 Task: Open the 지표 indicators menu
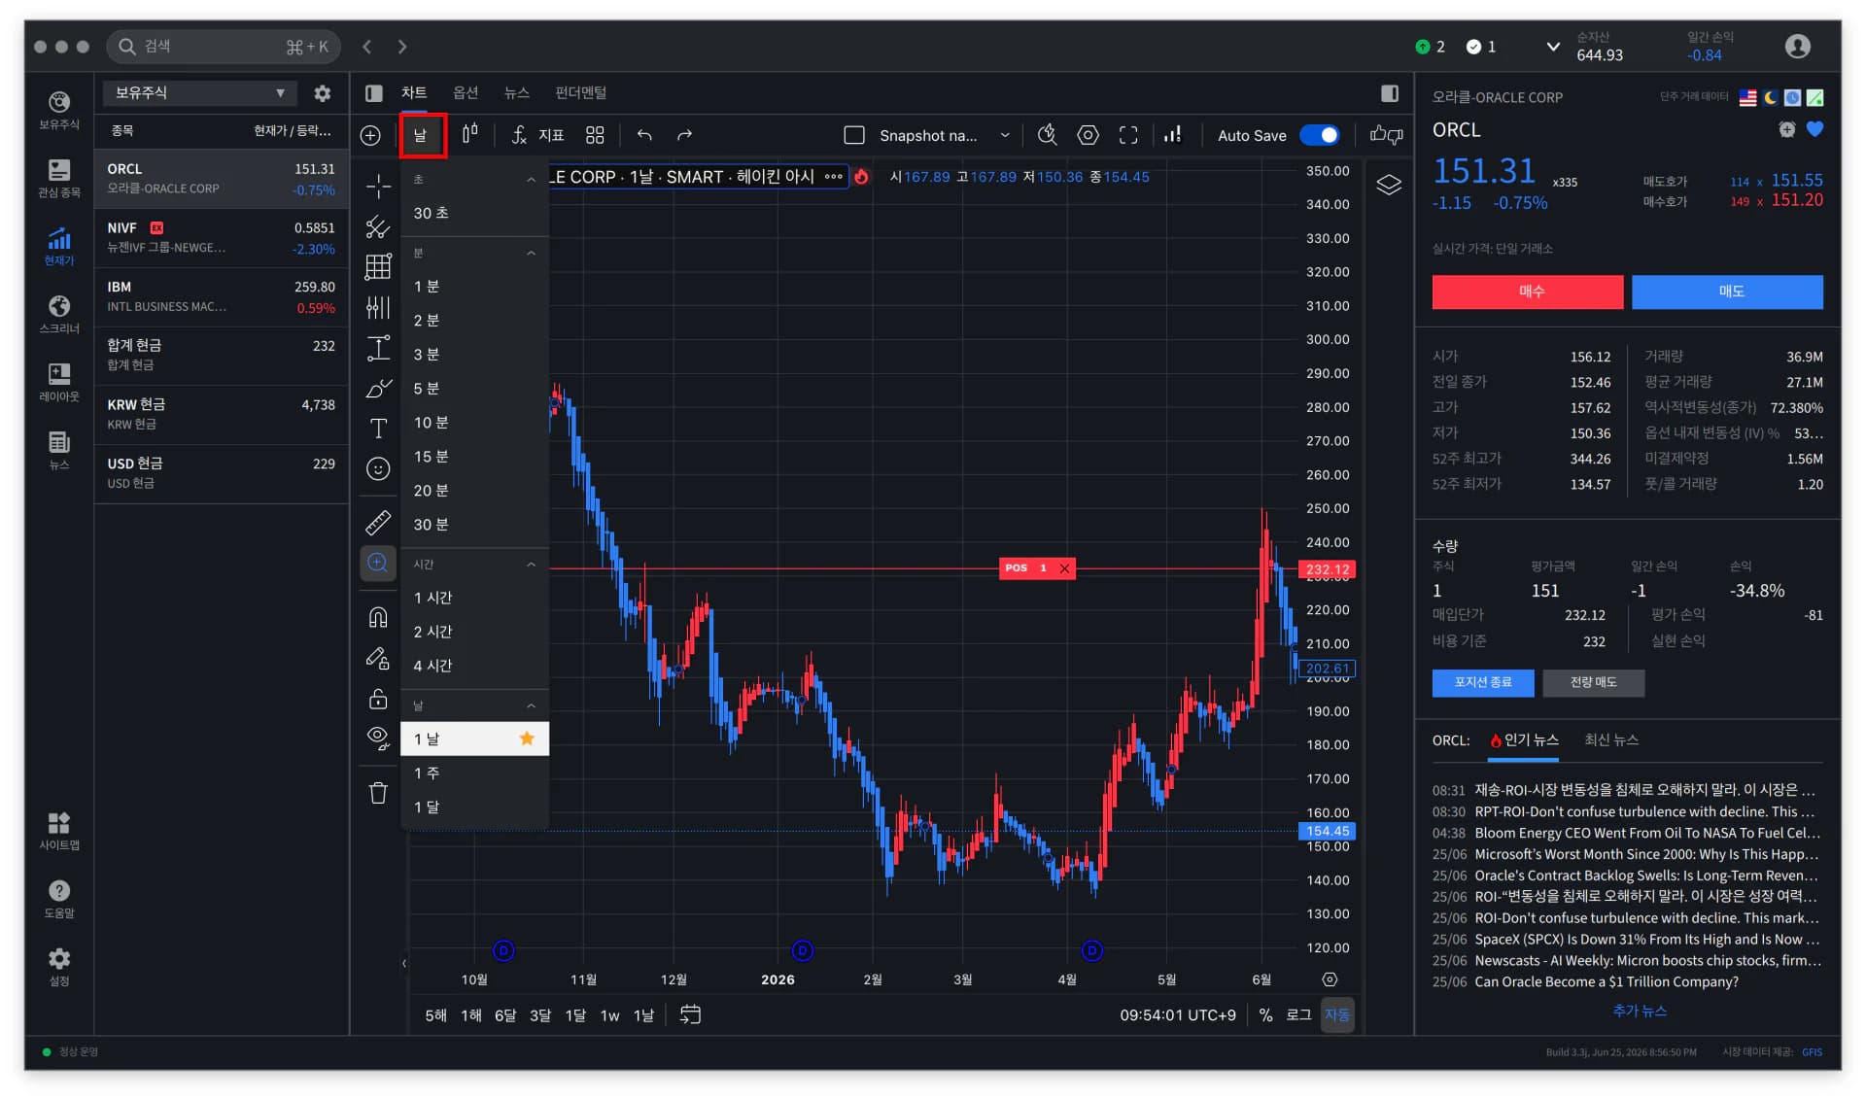point(537,135)
